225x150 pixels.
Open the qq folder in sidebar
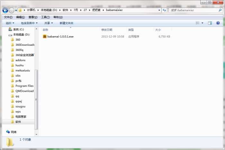pyautogui.click(x=15, y=96)
